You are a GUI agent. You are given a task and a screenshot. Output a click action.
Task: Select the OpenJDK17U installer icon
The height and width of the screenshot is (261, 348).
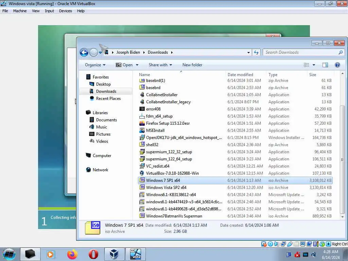click(142, 138)
